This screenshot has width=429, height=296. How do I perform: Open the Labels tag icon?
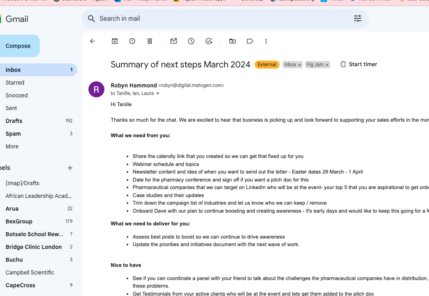[x=250, y=41]
